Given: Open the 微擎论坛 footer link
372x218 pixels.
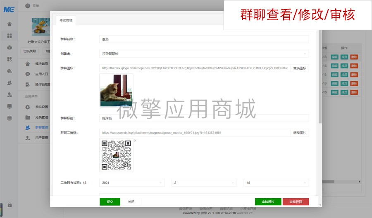Looking at the screenshot, I should tap(227, 209).
